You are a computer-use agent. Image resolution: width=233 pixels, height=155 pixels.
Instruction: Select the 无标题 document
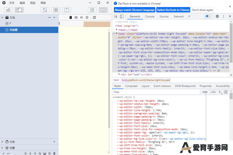(29, 30)
